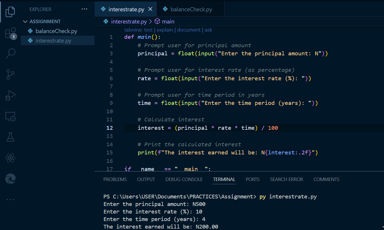Click the tabnine explain code lens link
Viewport: 384px width, 230px height.
click(x=165, y=30)
